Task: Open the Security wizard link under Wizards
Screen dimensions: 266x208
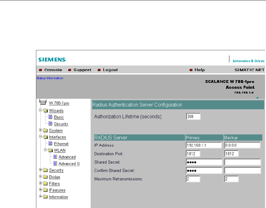Action: (61, 124)
